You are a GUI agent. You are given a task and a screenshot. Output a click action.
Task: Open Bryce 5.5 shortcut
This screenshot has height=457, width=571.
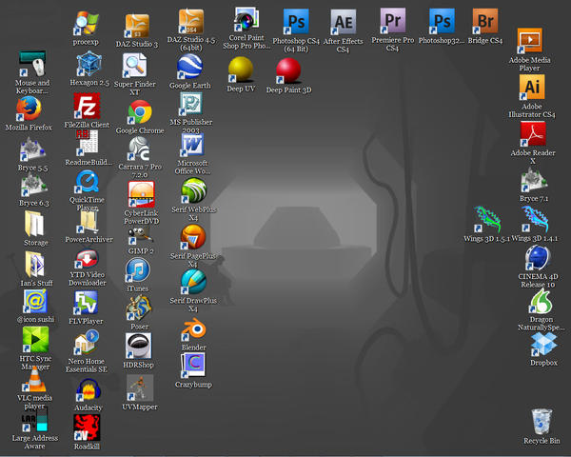click(32, 149)
